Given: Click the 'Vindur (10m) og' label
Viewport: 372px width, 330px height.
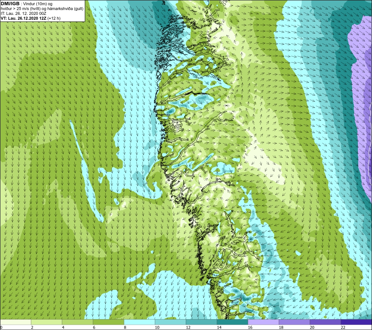Looking at the screenshot, I should click(38, 4).
